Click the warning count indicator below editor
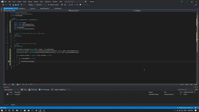Image resolution: width=199 pixels, height=112 pixels. (18, 84)
